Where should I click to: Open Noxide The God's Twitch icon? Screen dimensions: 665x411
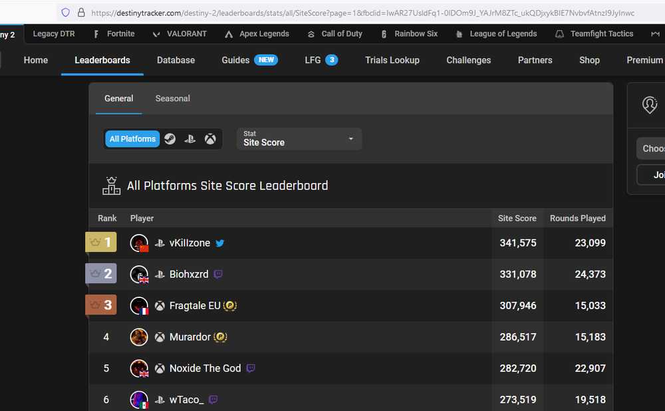pos(251,368)
